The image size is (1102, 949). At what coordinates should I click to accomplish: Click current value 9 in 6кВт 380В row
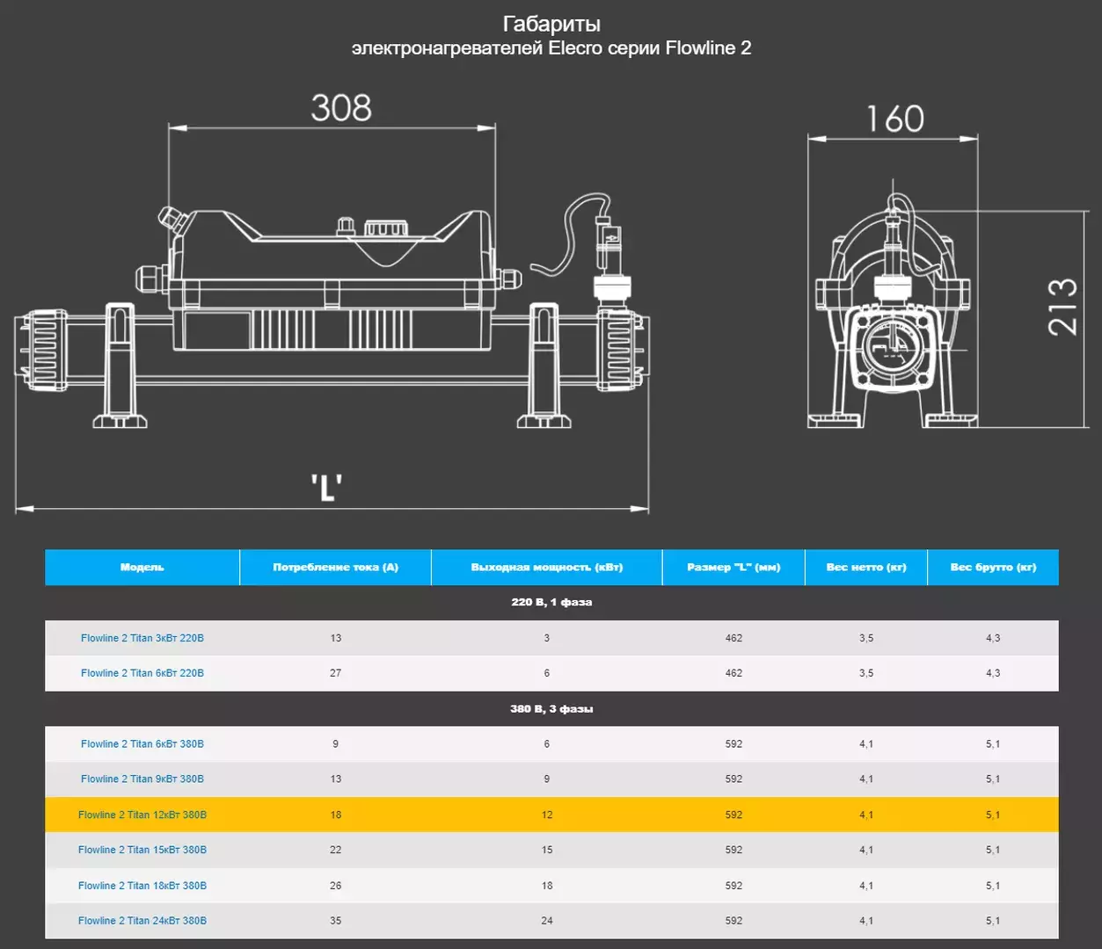(336, 744)
